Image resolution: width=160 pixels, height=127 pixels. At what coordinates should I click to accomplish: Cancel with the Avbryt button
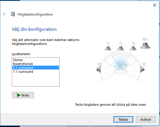coord(146,120)
